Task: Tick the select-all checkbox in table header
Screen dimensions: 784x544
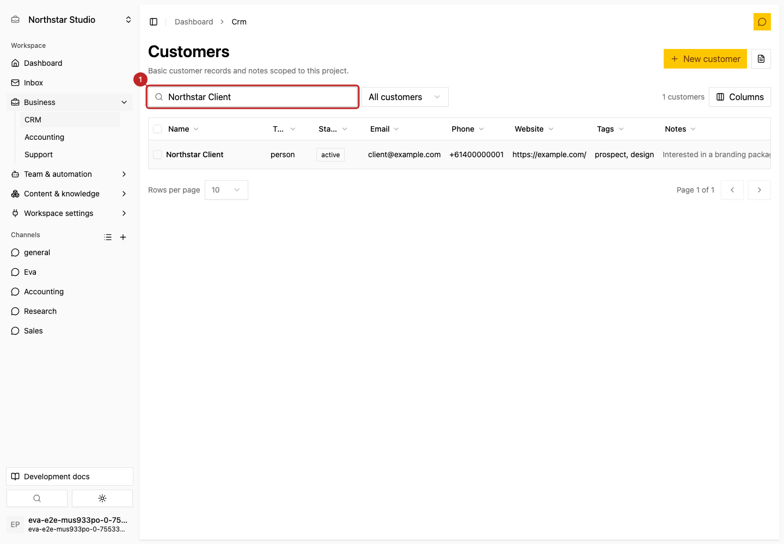Action: [157, 129]
